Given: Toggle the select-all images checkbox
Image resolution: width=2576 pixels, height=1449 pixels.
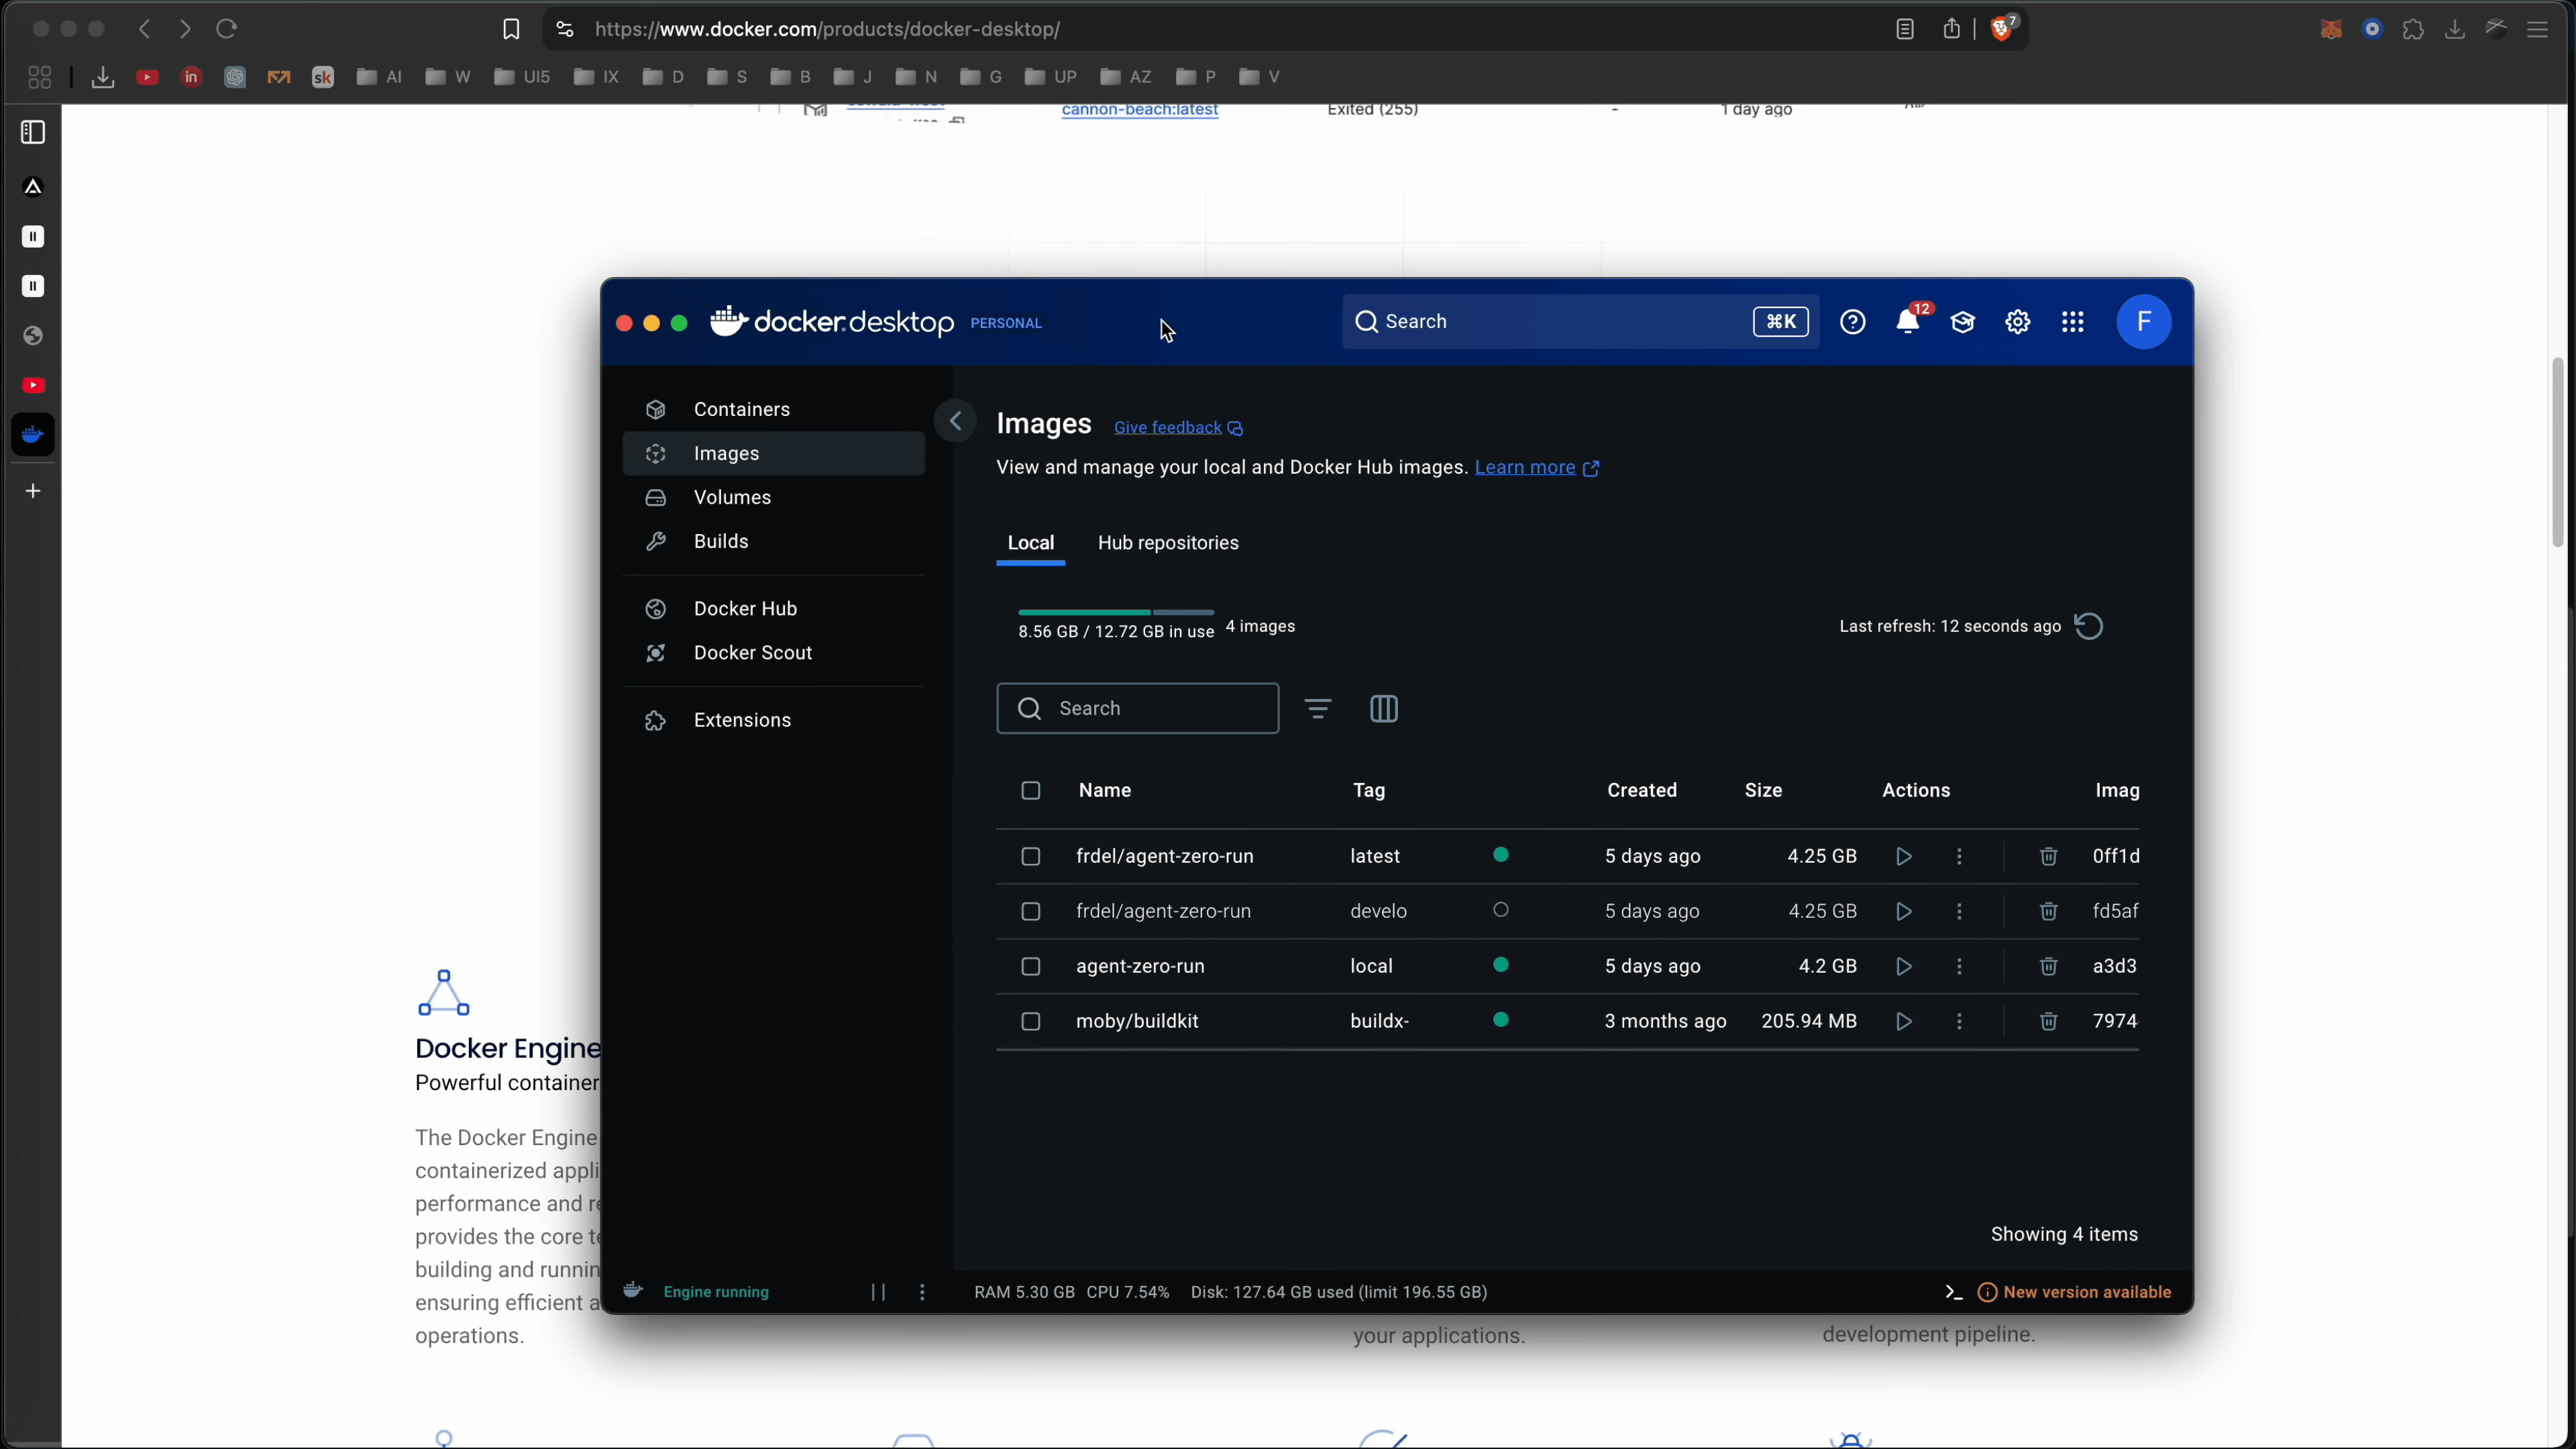Looking at the screenshot, I should [x=1030, y=791].
